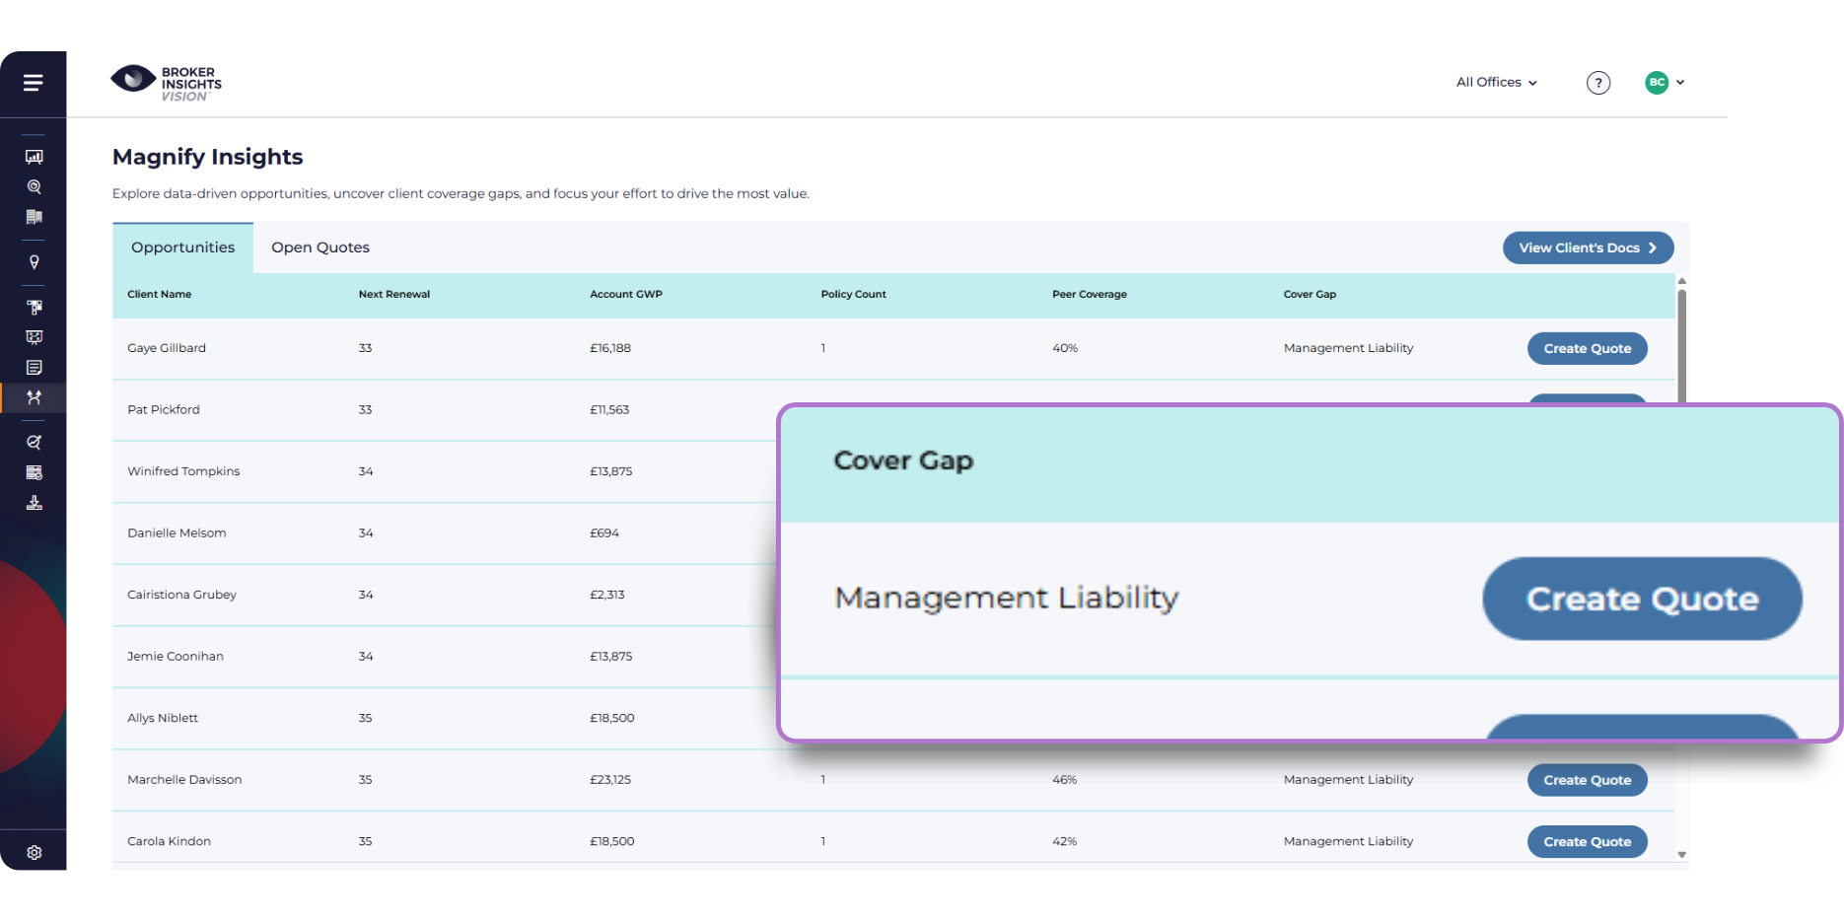This screenshot has width=1844, height=921.
Task: Expand the All Offices dropdown
Action: point(1496,82)
